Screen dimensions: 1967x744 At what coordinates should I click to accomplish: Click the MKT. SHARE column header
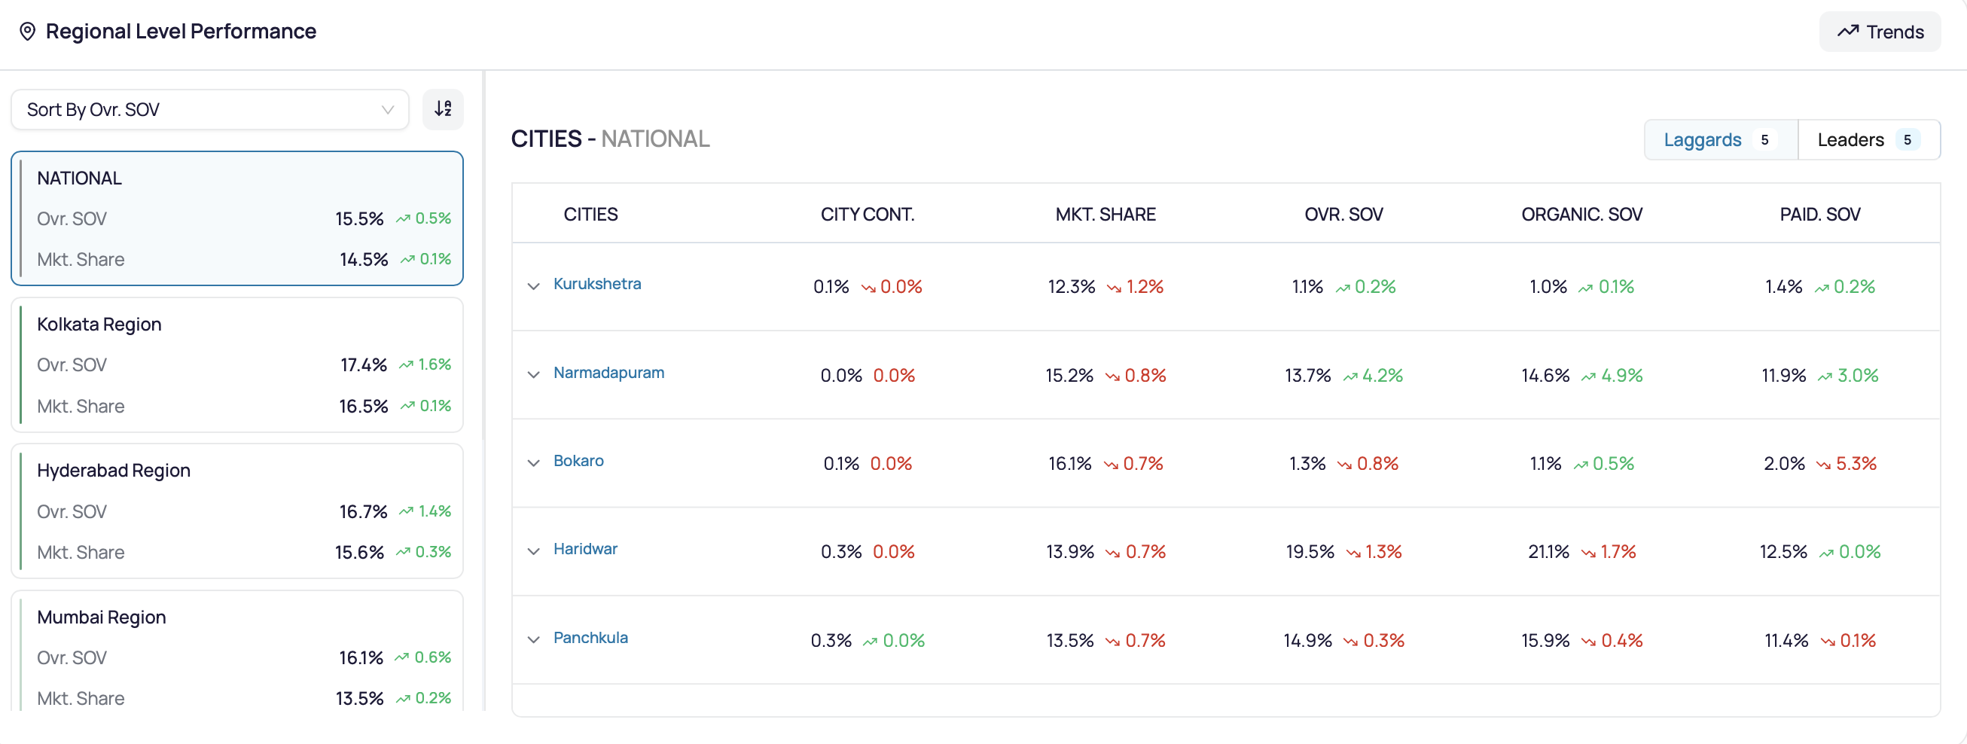coord(1105,215)
